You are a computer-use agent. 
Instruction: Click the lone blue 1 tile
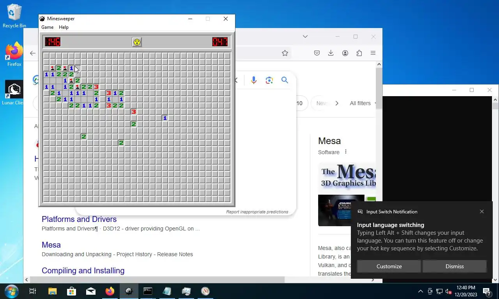click(165, 118)
